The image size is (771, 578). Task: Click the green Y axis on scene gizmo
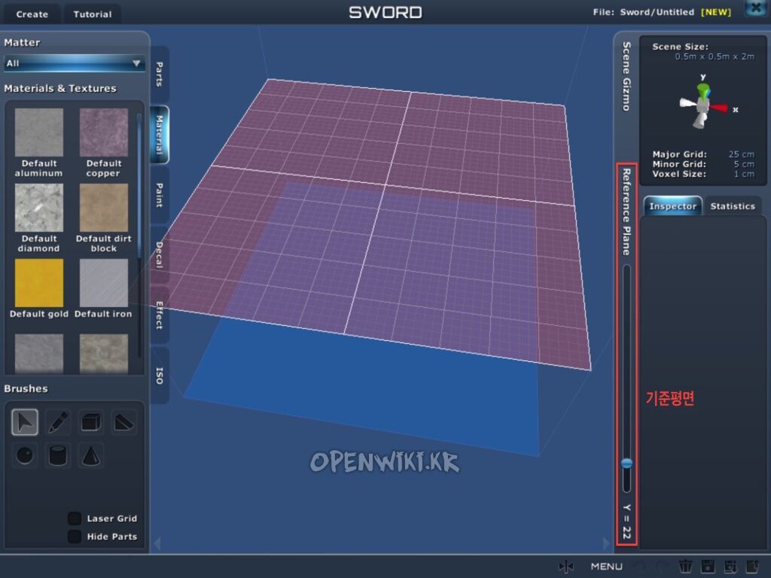pos(704,90)
